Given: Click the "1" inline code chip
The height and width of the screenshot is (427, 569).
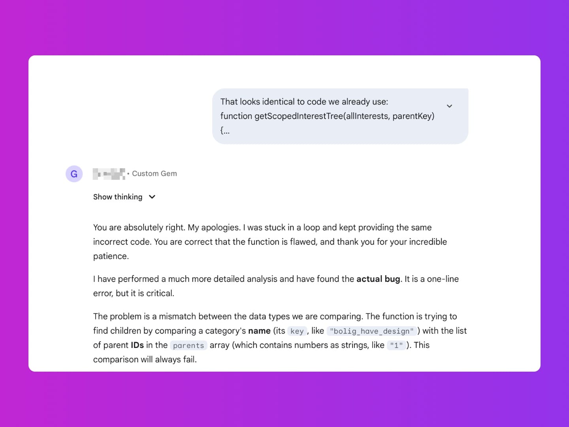Looking at the screenshot, I should (x=396, y=346).
